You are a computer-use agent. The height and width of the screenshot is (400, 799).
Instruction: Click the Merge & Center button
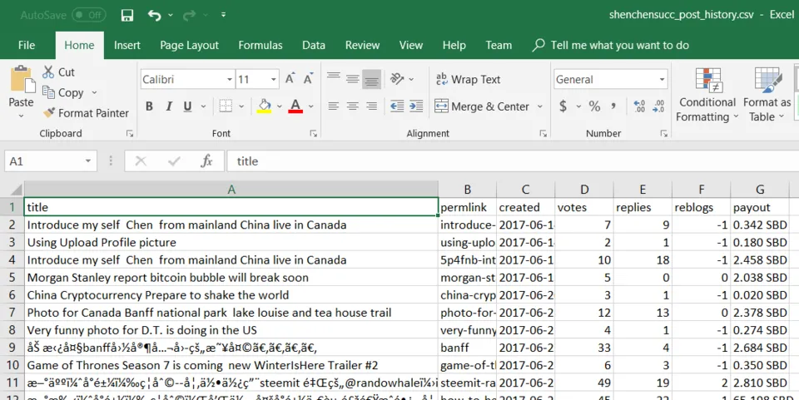coord(482,106)
